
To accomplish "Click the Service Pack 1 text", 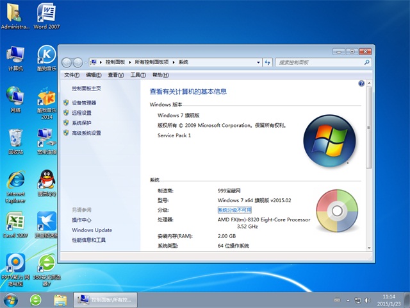I will [x=174, y=135].
